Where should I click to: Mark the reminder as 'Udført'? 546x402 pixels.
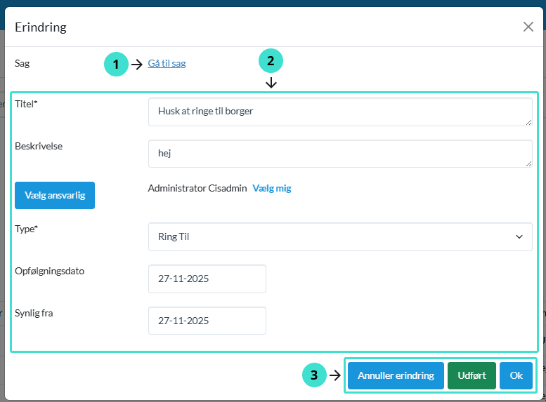(x=472, y=376)
